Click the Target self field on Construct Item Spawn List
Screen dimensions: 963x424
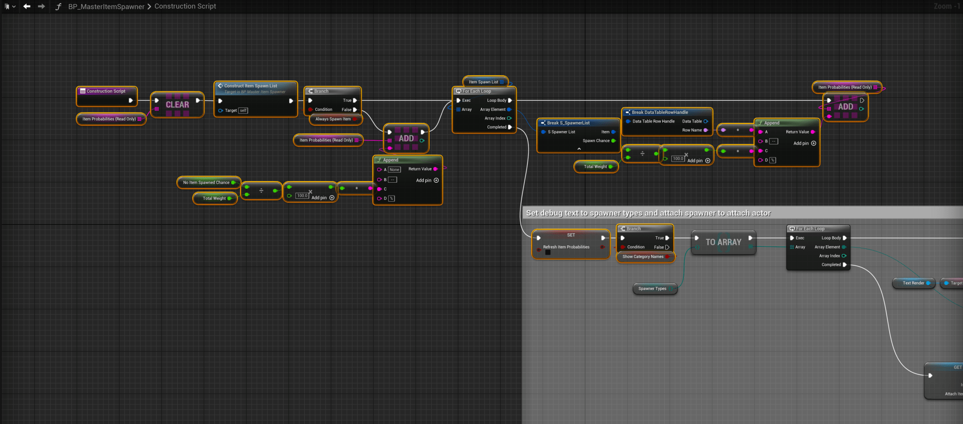pos(243,110)
